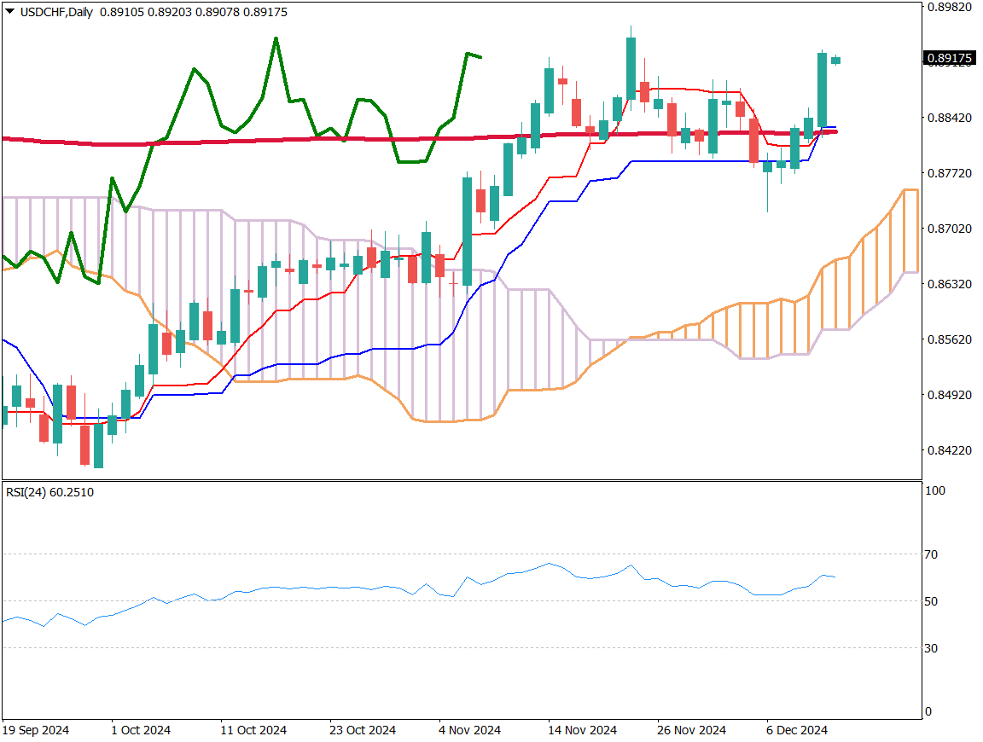Click the RSI 100 scale label

[934, 491]
